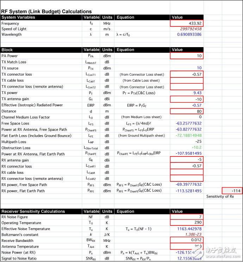Click the RX antenna gain value -5

(x=187, y=160)
